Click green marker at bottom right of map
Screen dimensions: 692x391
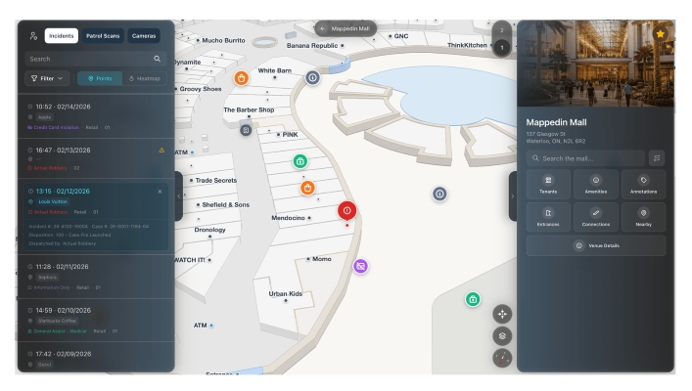tap(473, 299)
